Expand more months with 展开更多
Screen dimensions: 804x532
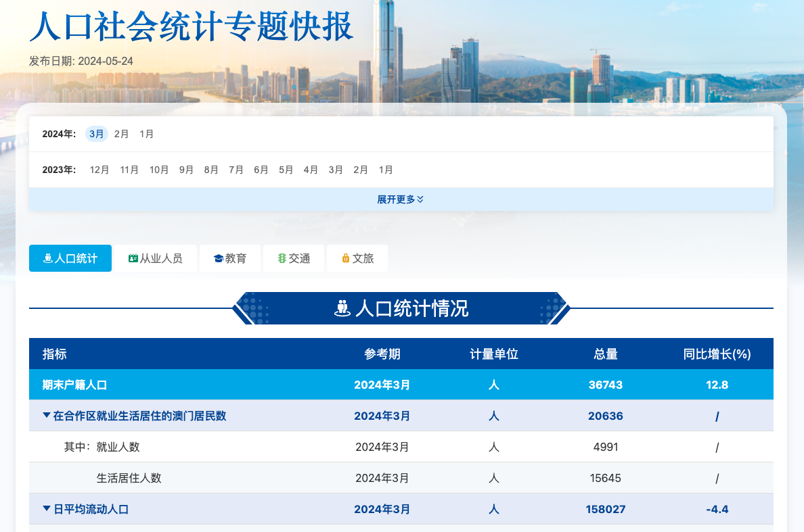(401, 199)
